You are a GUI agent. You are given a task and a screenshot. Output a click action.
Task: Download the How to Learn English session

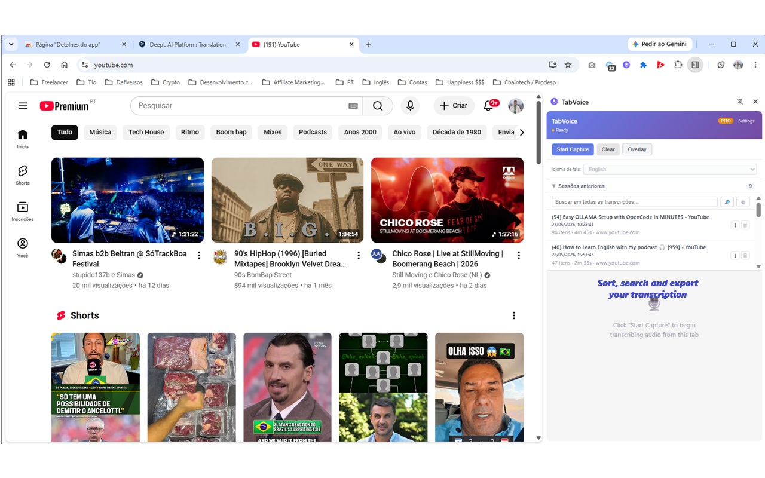735,256
